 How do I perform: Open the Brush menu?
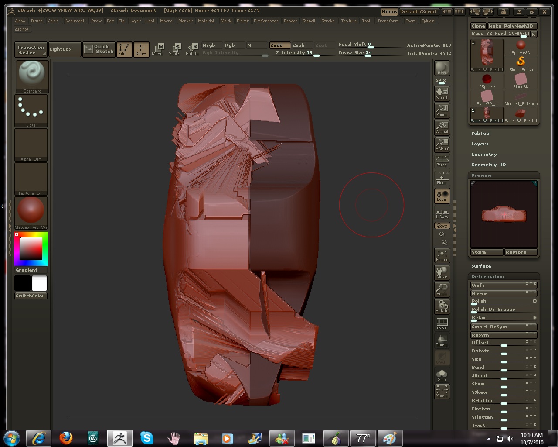tap(37, 21)
